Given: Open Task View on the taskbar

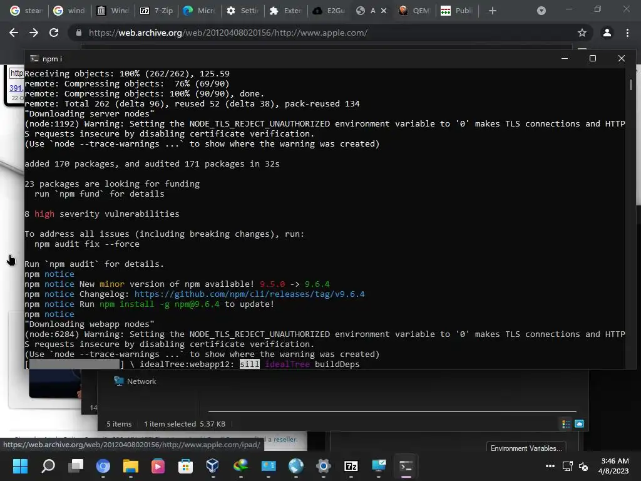Looking at the screenshot, I should (76, 466).
